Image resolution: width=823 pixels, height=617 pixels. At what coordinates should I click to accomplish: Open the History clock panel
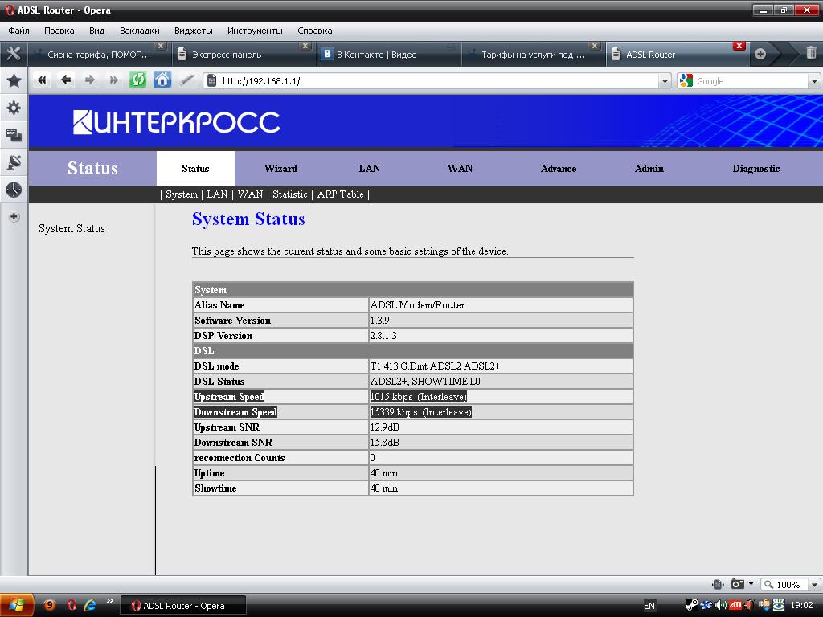pyautogui.click(x=14, y=190)
